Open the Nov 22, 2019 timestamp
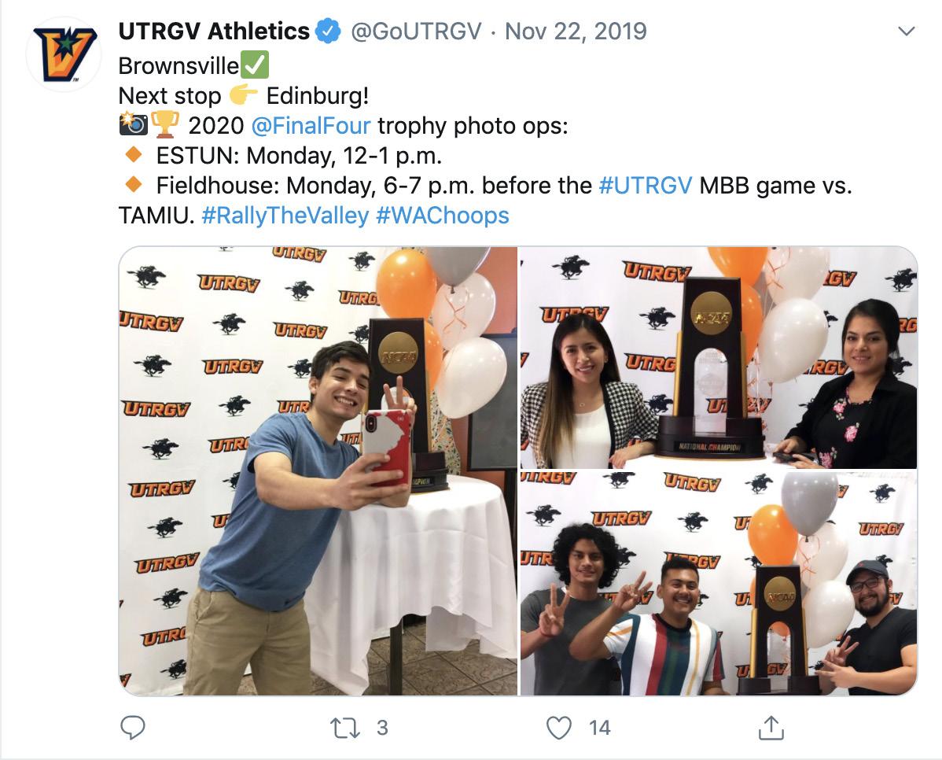 (576, 31)
